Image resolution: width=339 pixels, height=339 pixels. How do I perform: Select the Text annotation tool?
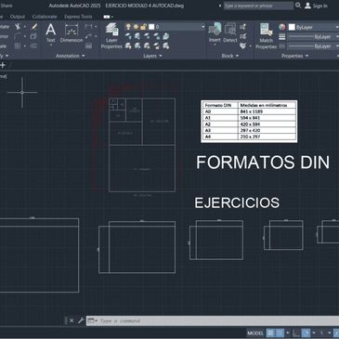click(51, 33)
